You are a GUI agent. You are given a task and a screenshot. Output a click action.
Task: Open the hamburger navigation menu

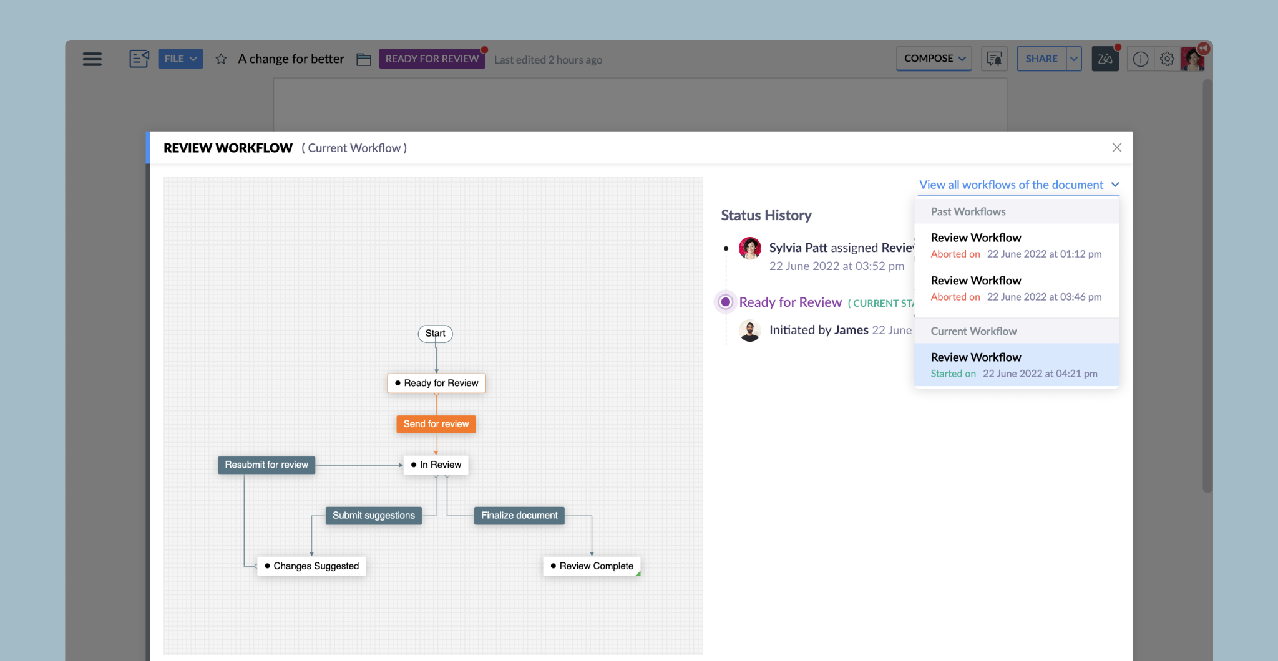point(92,59)
